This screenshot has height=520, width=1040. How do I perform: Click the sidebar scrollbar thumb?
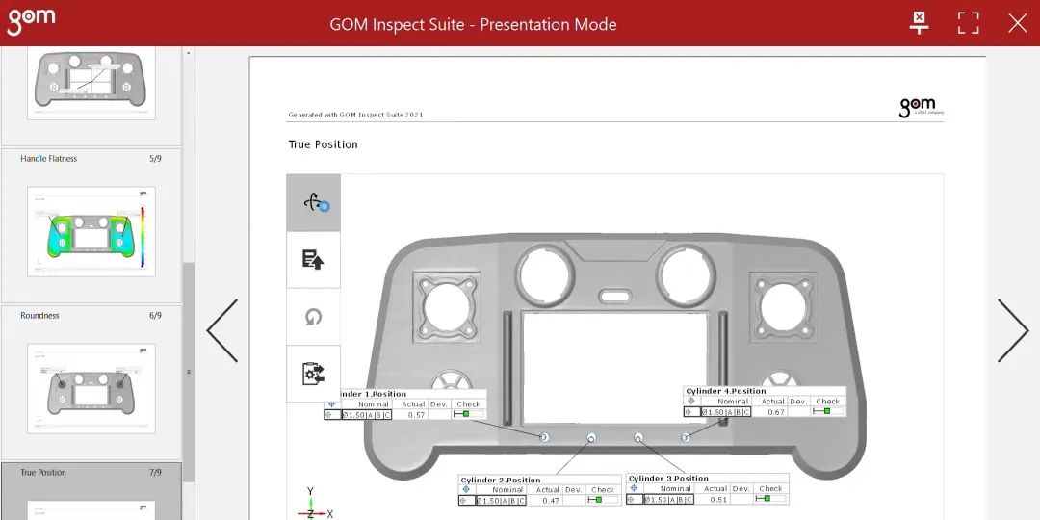click(x=189, y=372)
